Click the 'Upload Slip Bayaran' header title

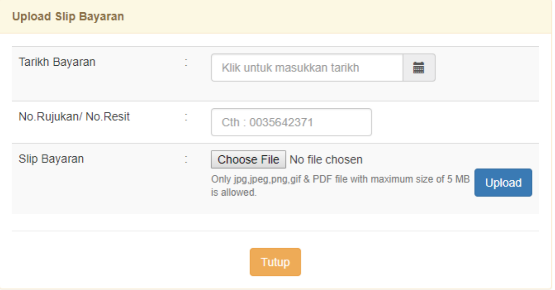[x=68, y=17]
